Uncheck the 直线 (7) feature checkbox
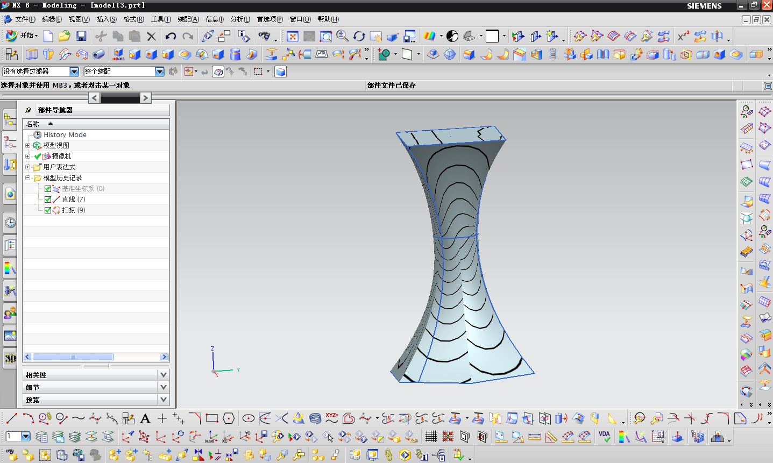 (48, 200)
